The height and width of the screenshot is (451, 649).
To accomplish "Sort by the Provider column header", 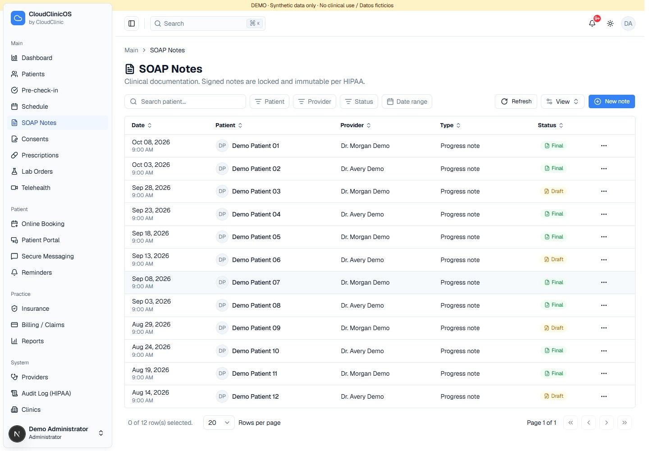I will (356, 125).
